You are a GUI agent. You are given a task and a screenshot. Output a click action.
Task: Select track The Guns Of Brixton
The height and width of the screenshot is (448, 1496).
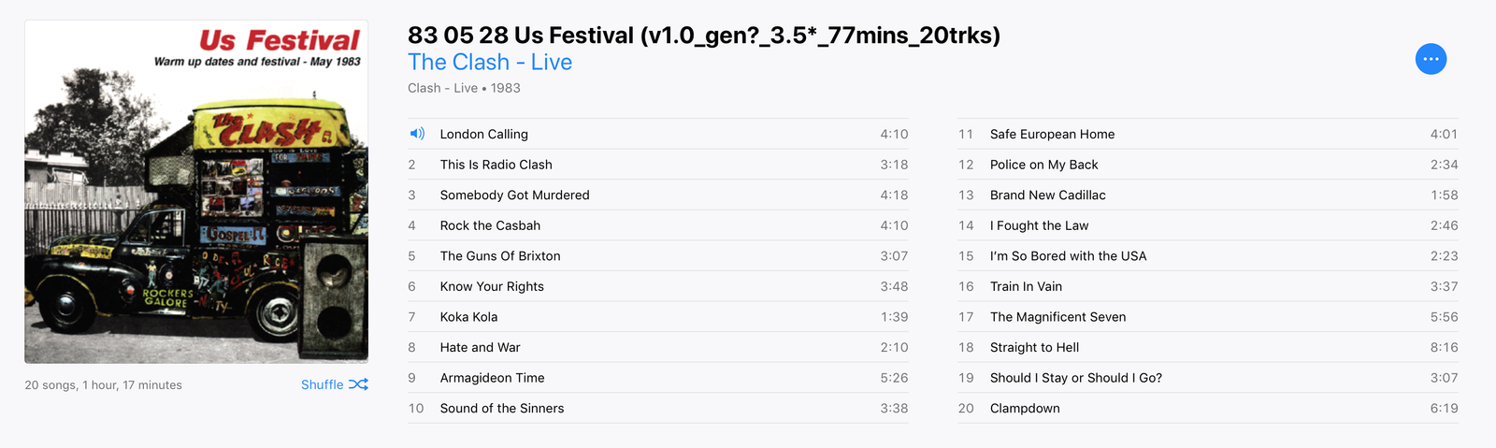(500, 256)
